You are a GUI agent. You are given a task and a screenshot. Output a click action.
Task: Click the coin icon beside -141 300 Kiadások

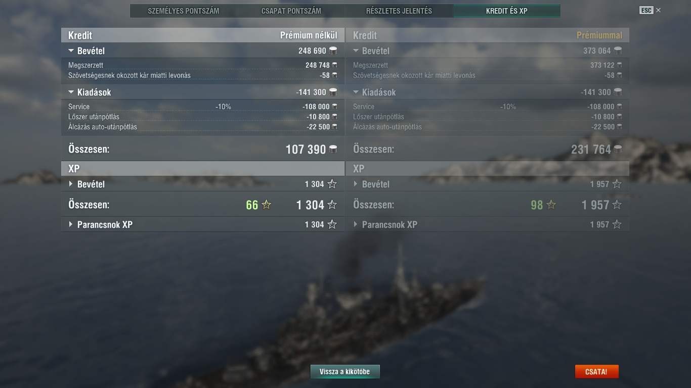(333, 92)
